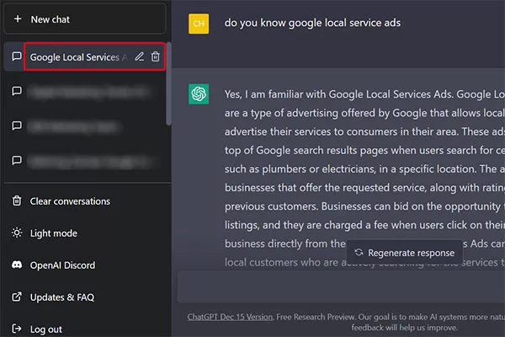The image size is (505, 337).
Task: Open Updates & FAQ
Action: (61, 297)
